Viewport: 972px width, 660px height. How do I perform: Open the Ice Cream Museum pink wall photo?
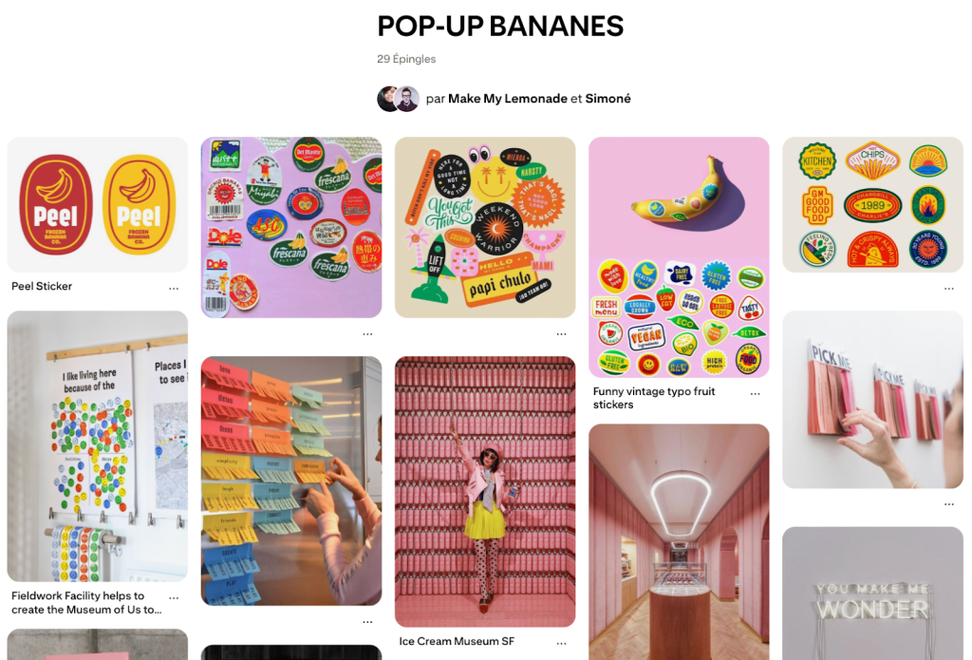pos(485,491)
